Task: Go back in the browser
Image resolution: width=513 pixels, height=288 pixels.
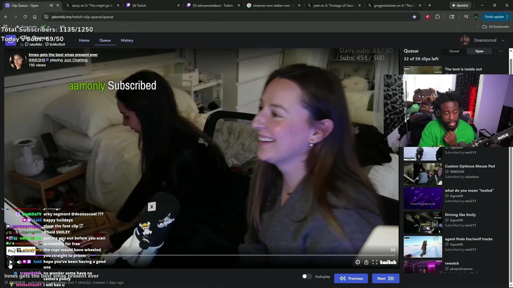Action: point(6,17)
